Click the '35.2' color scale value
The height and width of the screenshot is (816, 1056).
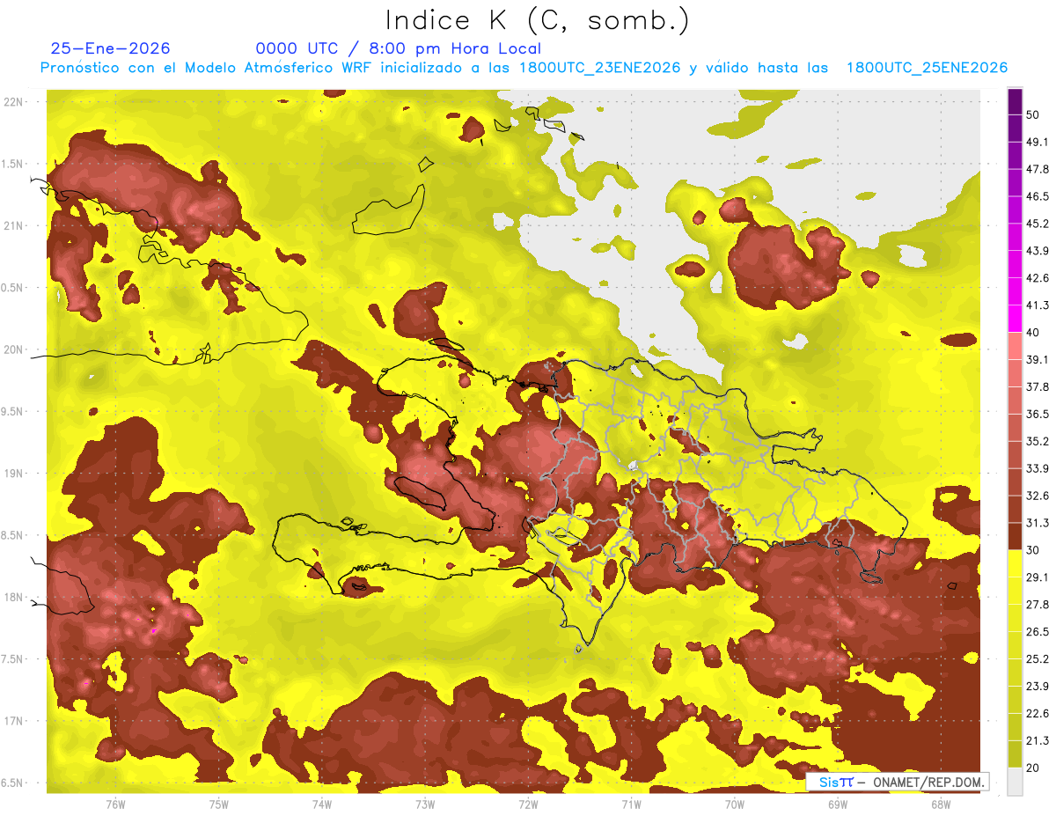click(x=1038, y=441)
